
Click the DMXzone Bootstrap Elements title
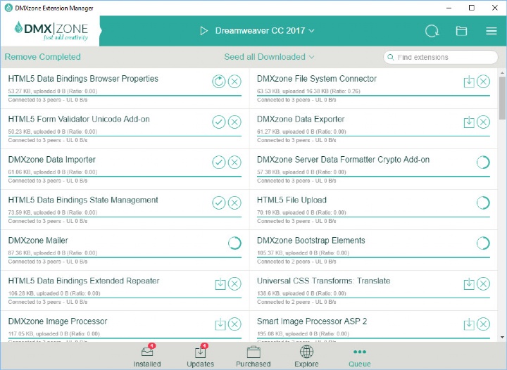pyautogui.click(x=311, y=241)
